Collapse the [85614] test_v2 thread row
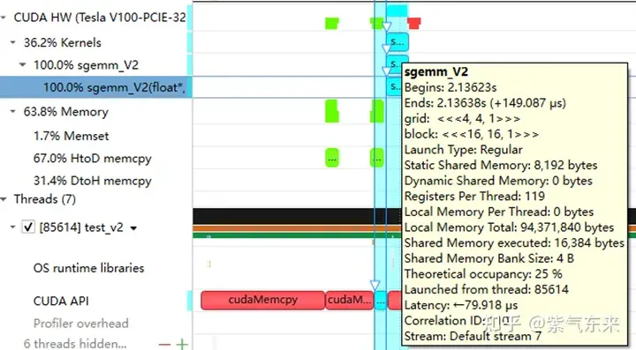 13,227
